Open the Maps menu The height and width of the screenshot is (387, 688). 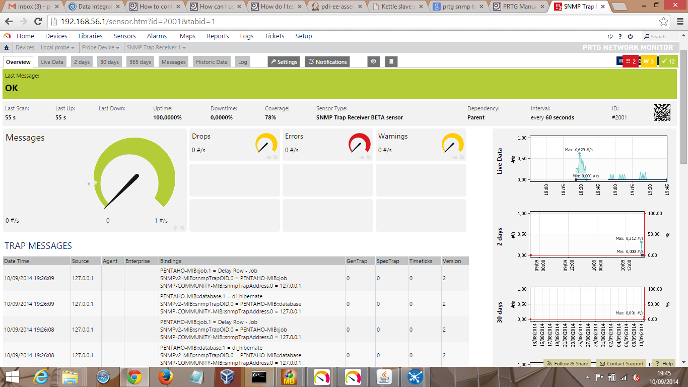coord(188,36)
